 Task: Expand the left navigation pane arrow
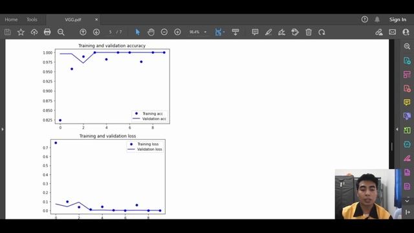click(x=3, y=129)
